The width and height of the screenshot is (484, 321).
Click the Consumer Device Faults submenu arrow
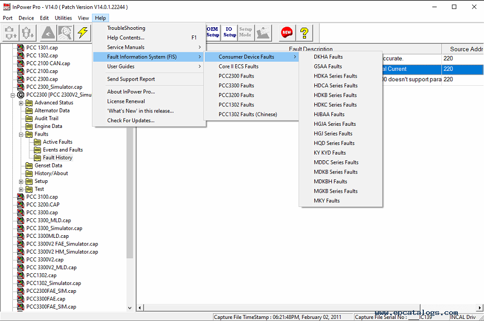click(x=295, y=56)
